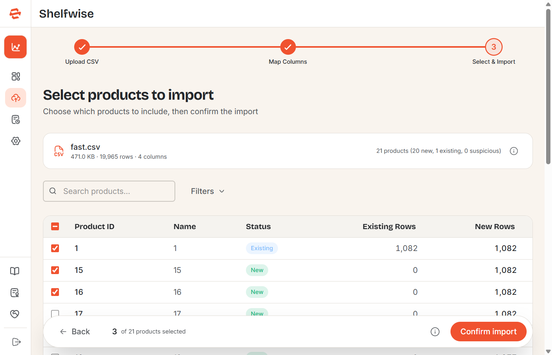Click the info icon beside Confirm import

pyautogui.click(x=435, y=332)
